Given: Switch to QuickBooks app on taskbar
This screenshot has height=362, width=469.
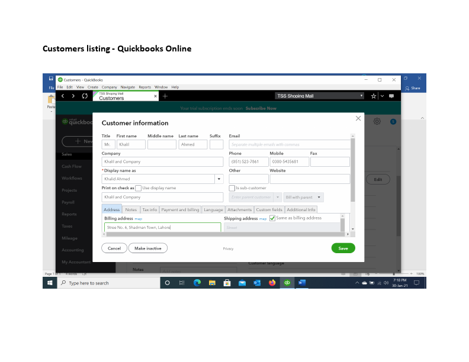Looking at the screenshot, I should click(x=287, y=283).
